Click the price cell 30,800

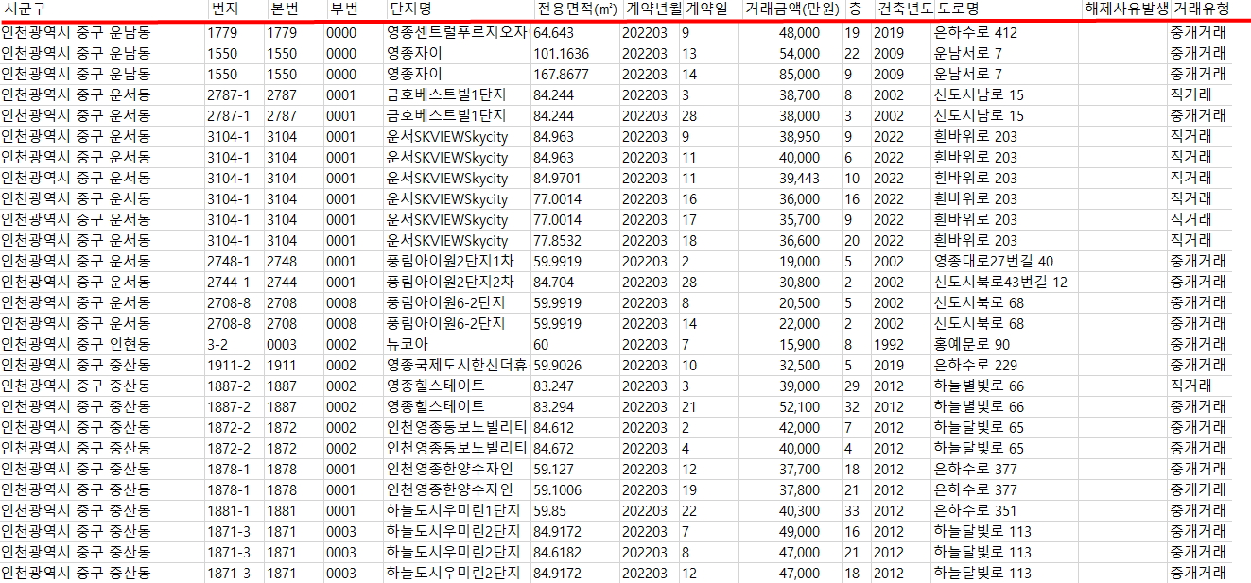click(800, 283)
